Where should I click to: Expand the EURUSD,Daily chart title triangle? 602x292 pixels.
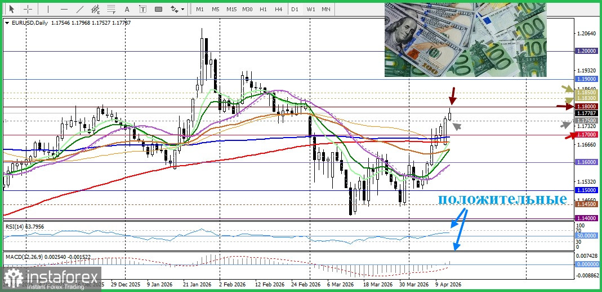7,23
